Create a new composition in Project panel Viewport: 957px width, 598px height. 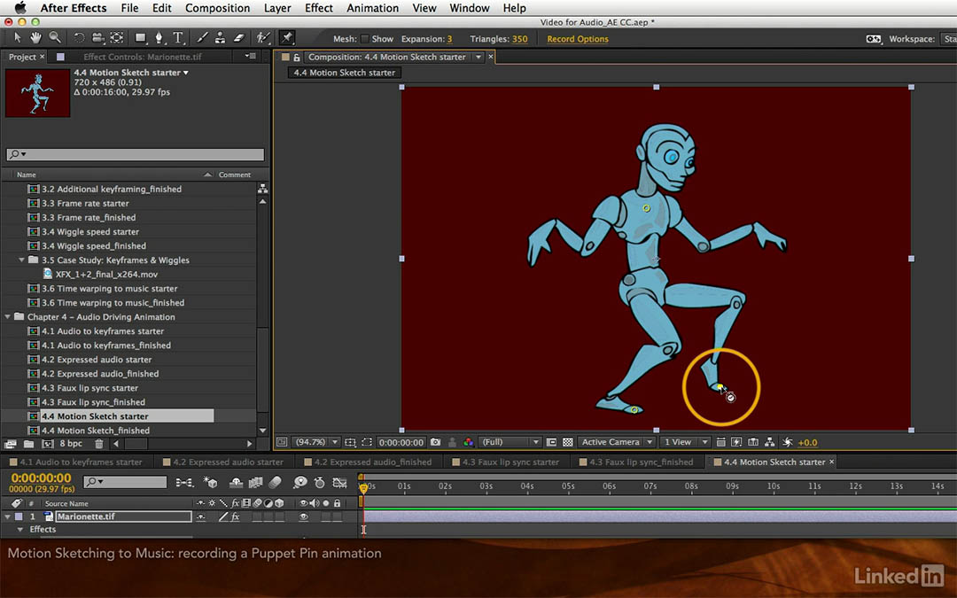(48, 444)
